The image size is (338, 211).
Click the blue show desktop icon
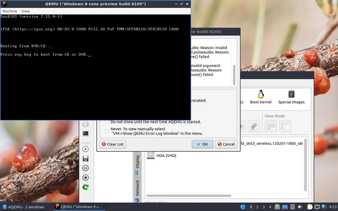click(x=285, y=207)
